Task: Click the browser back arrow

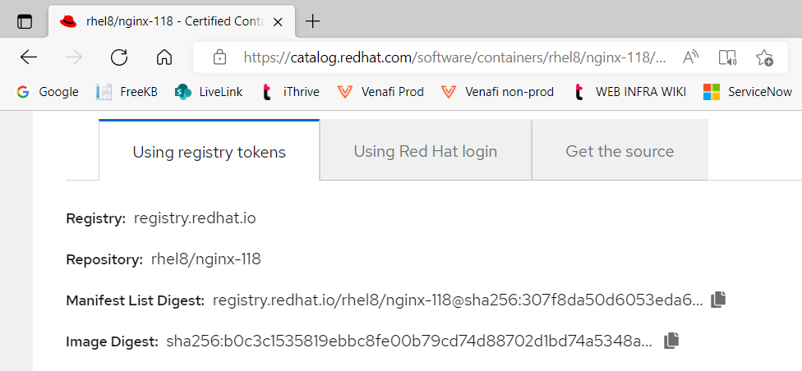Action: point(29,57)
